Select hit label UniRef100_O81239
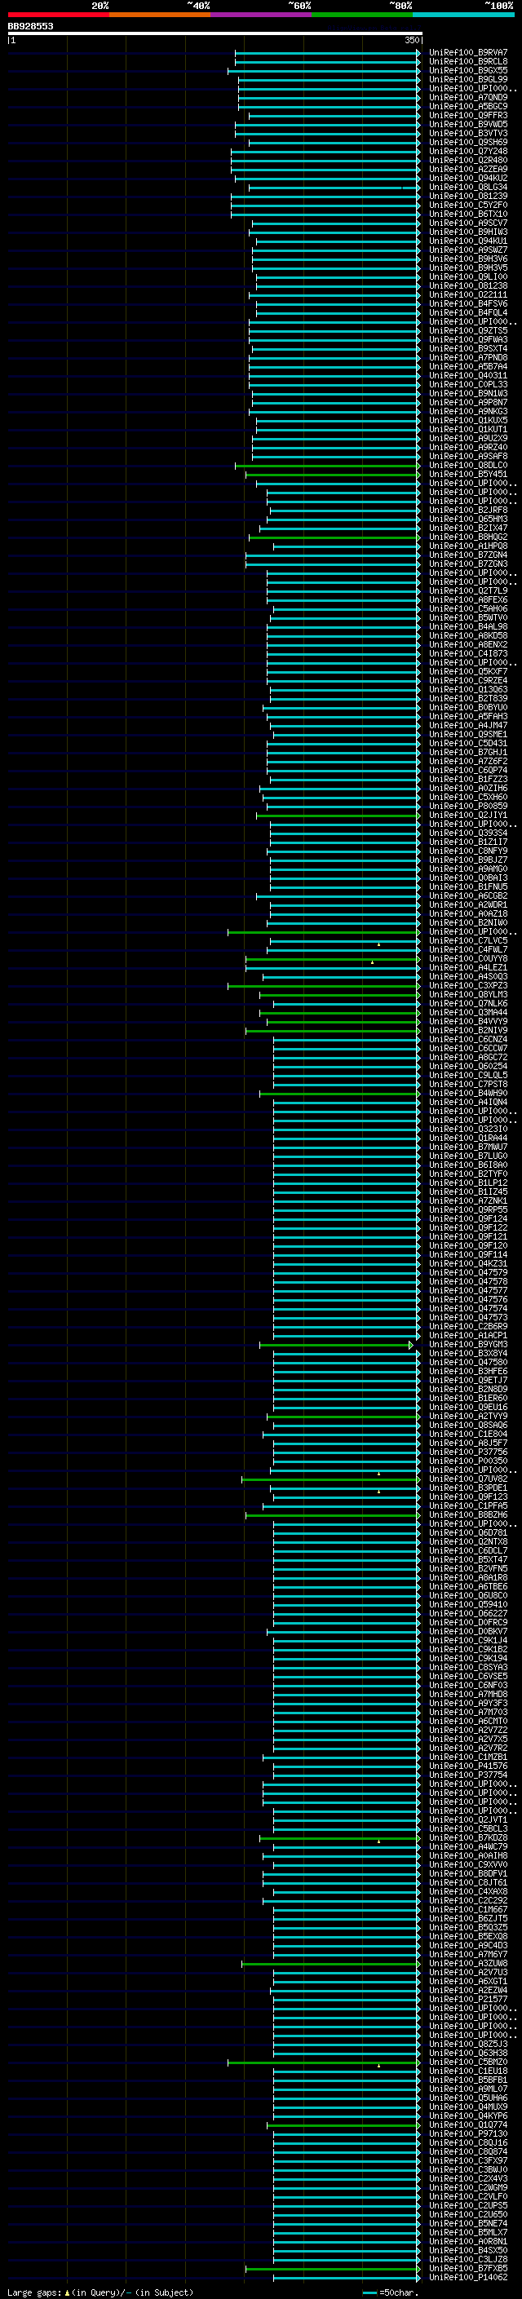Viewport: 522px width, 2299px height. pyautogui.click(x=468, y=197)
